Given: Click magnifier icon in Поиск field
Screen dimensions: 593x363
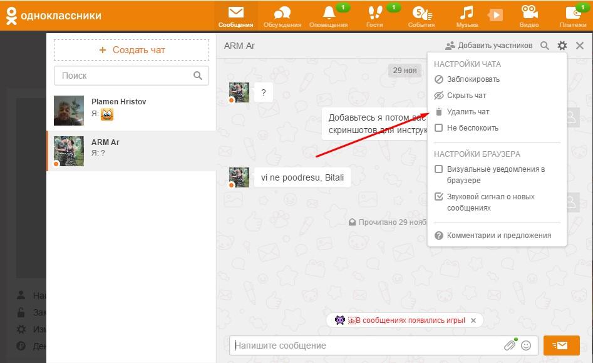Looking at the screenshot, I should pyautogui.click(x=198, y=76).
